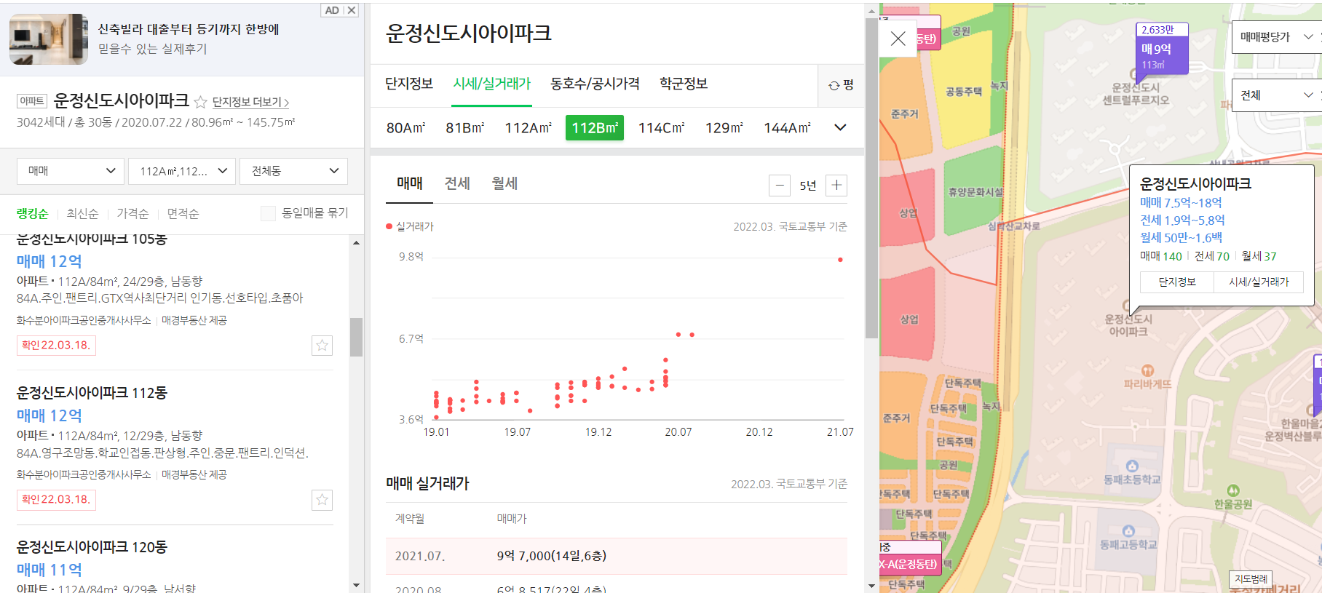Open 매매평당가 map dropdown
1322x593 pixels.
pyautogui.click(x=1275, y=37)
